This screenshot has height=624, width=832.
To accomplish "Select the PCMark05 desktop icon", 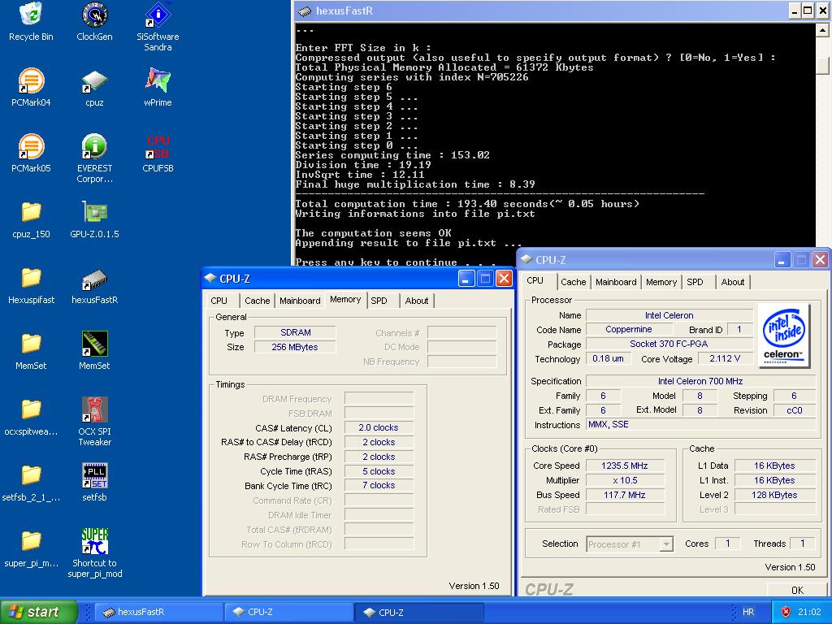I will click(31, 146).
